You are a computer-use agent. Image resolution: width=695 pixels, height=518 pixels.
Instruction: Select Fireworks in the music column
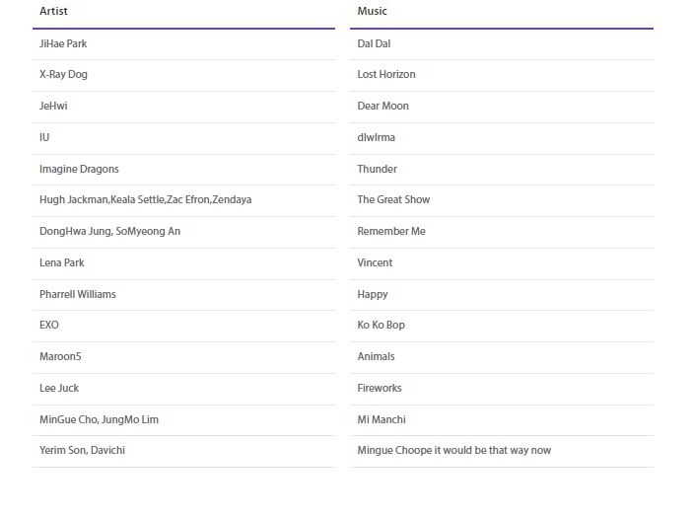coord(380,388)
